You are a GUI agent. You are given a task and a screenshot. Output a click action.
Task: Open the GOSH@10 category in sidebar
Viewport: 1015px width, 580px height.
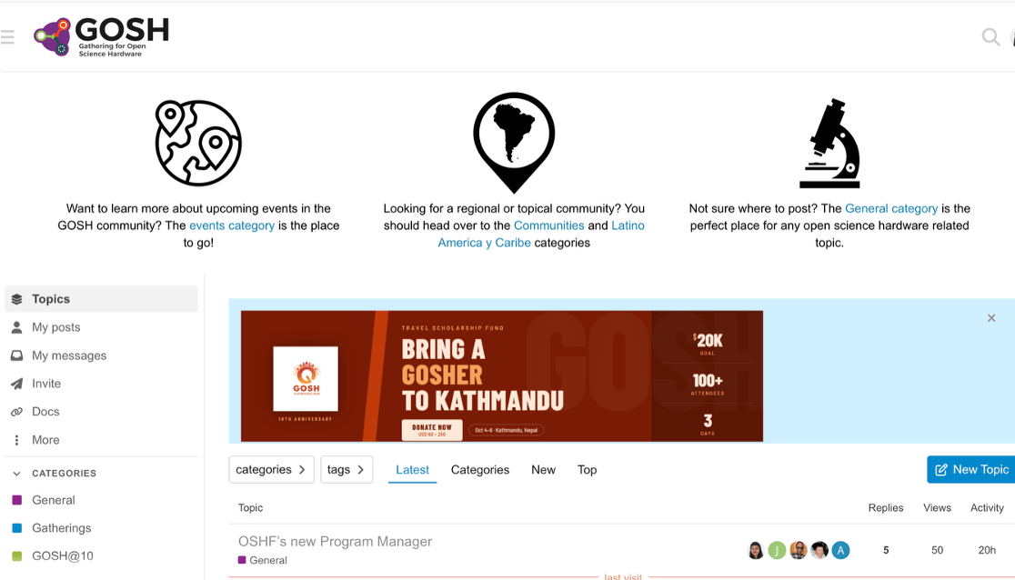101,556
